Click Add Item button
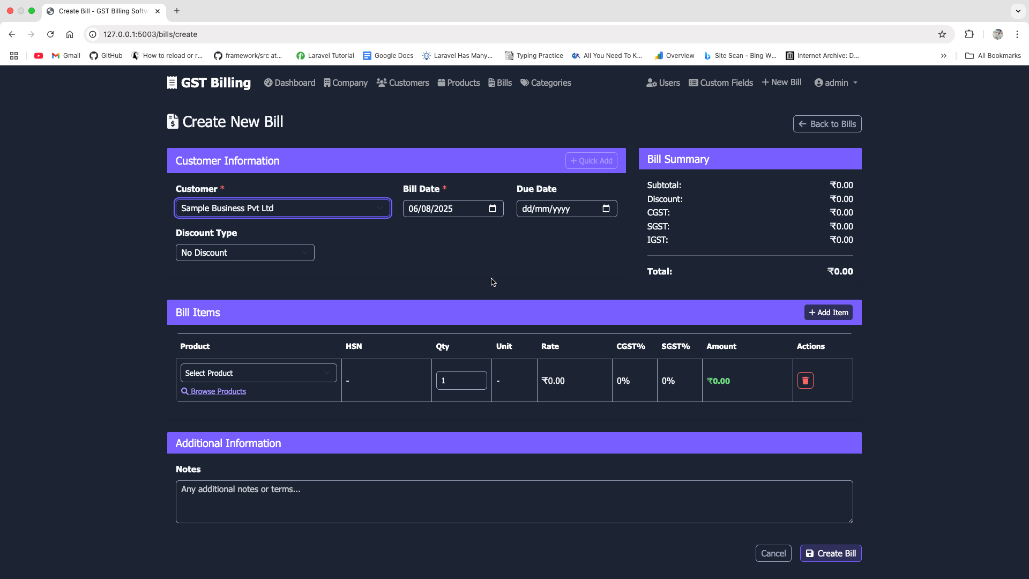 (828, 313)
